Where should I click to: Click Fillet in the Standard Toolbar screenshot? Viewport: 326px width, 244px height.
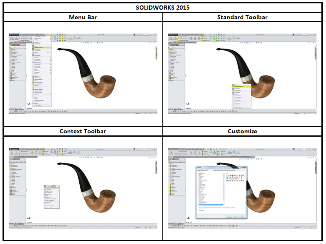211,37
